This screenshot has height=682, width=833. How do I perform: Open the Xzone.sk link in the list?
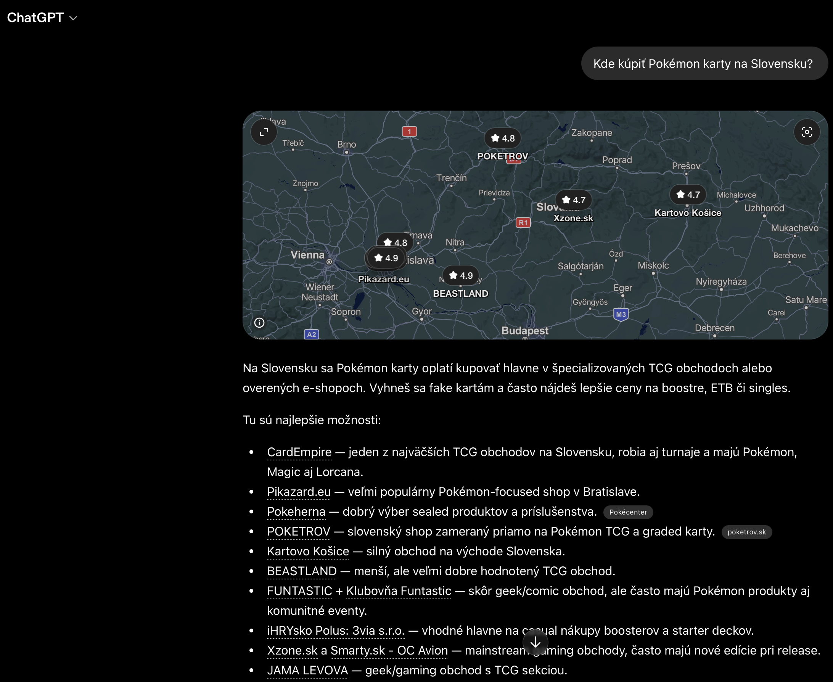pyautogui.click(x=292, y=651)
